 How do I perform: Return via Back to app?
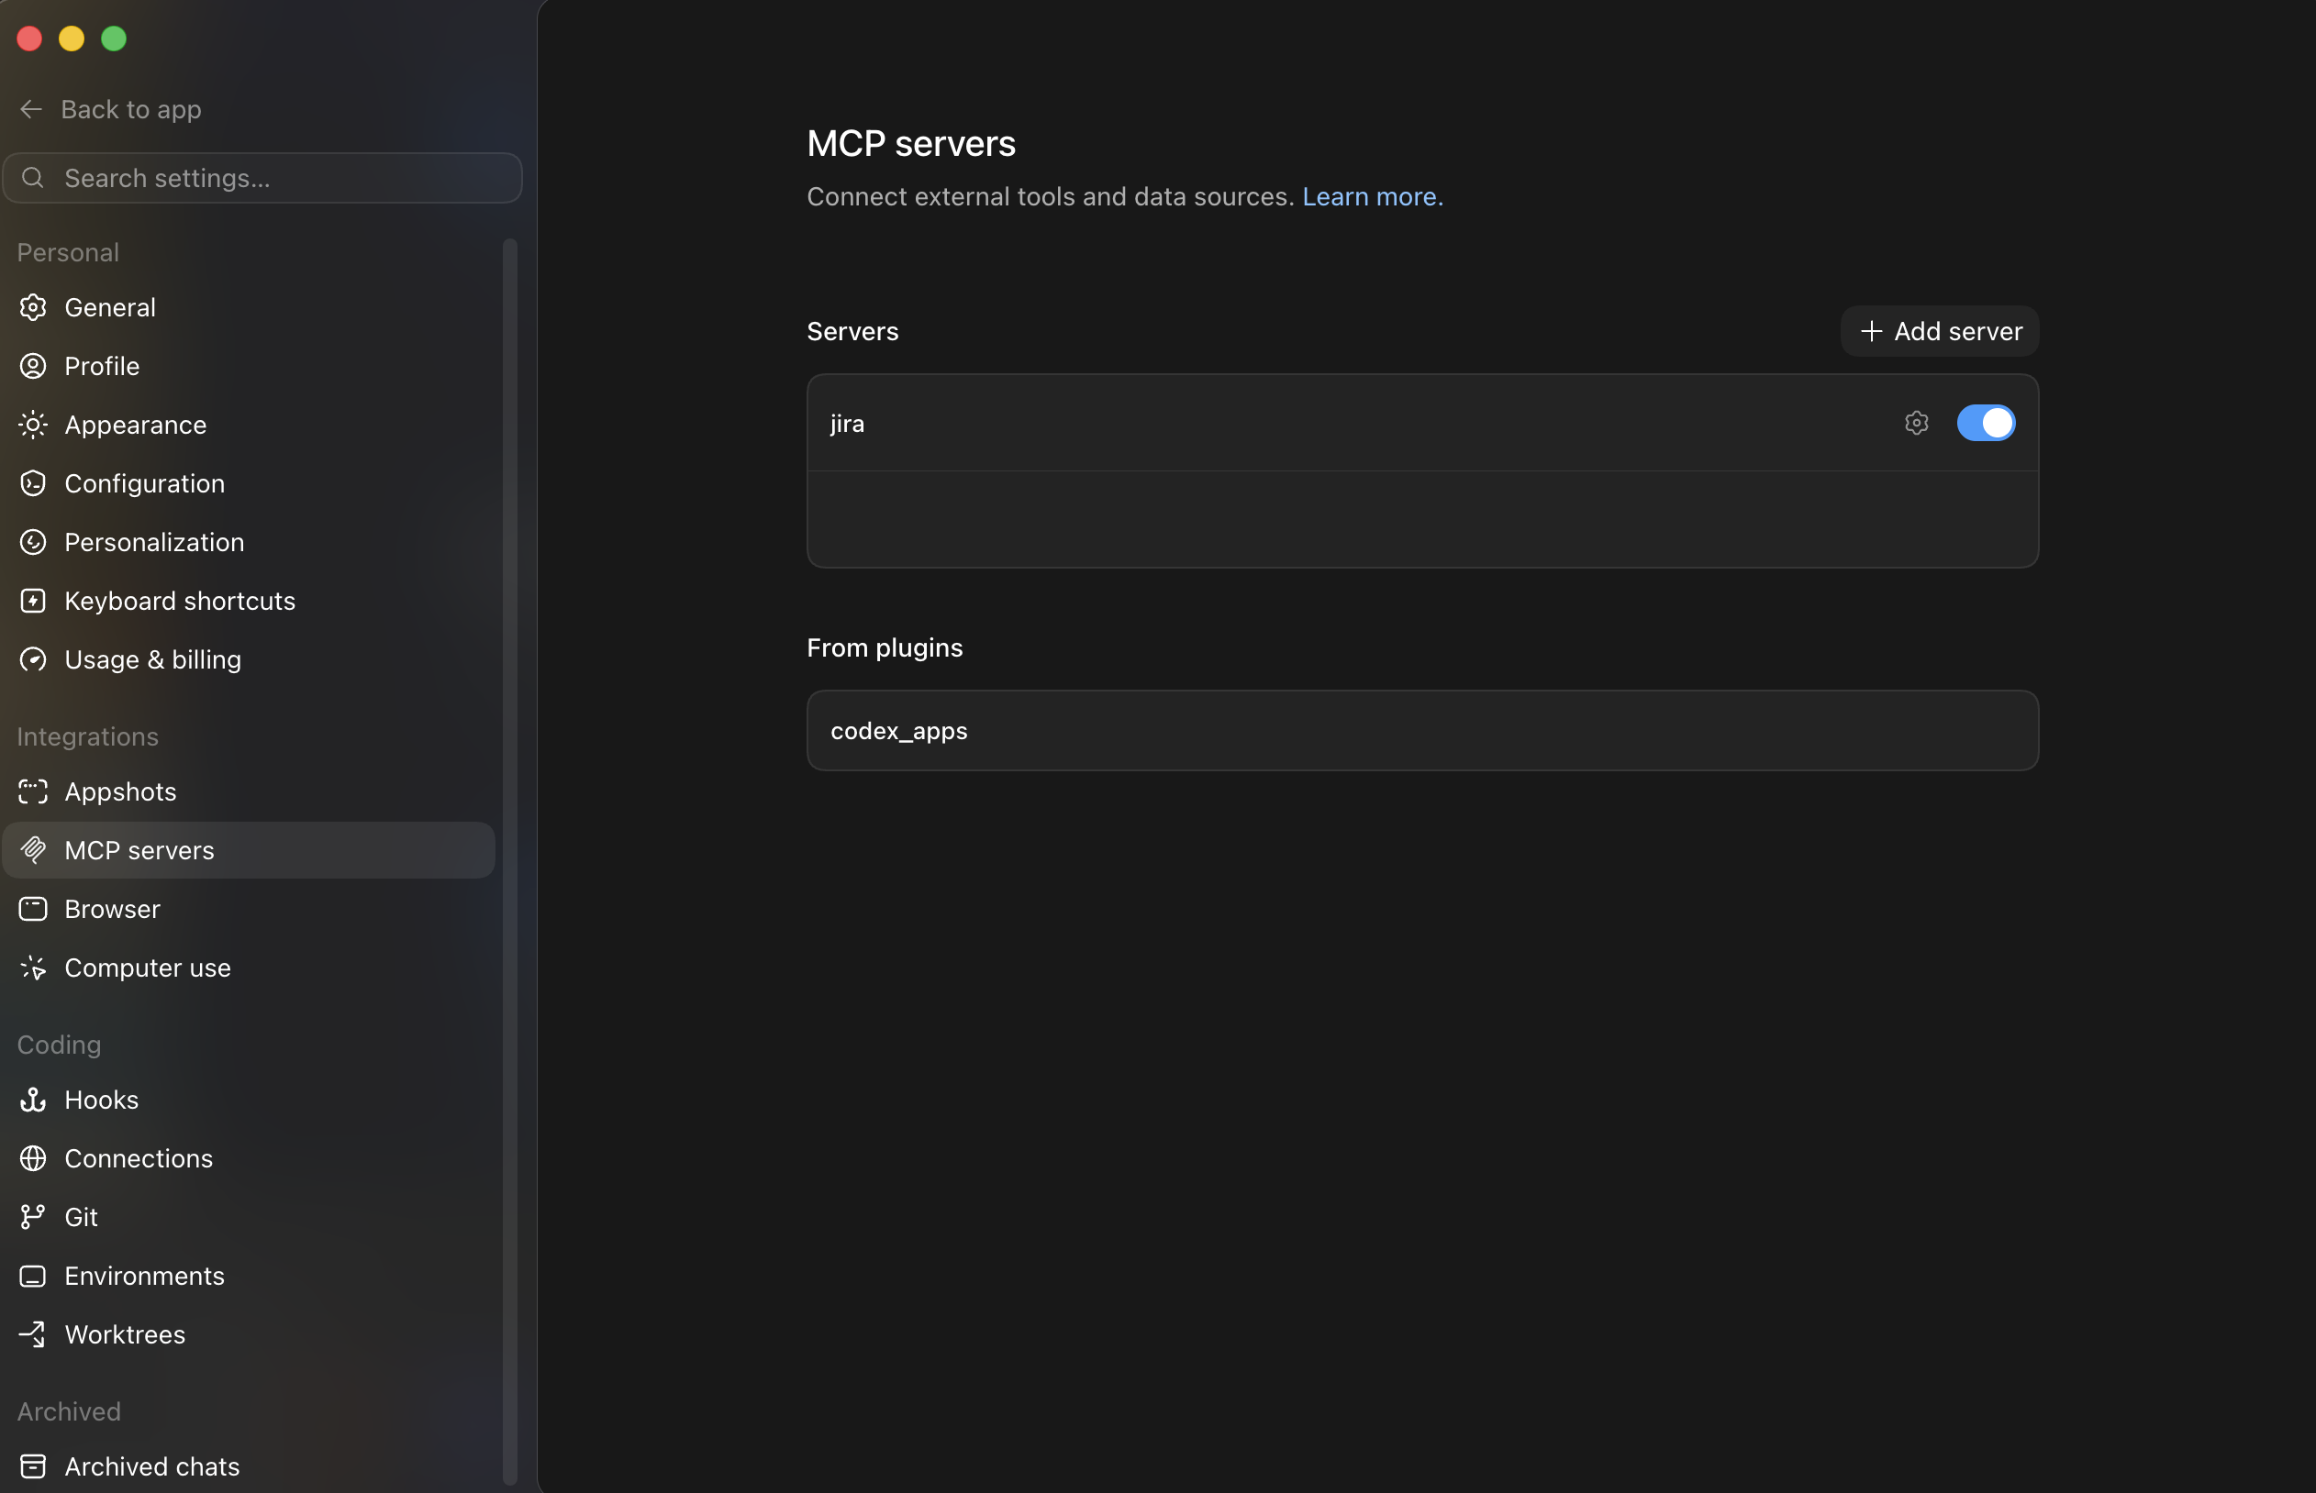[x=110, y=109]
